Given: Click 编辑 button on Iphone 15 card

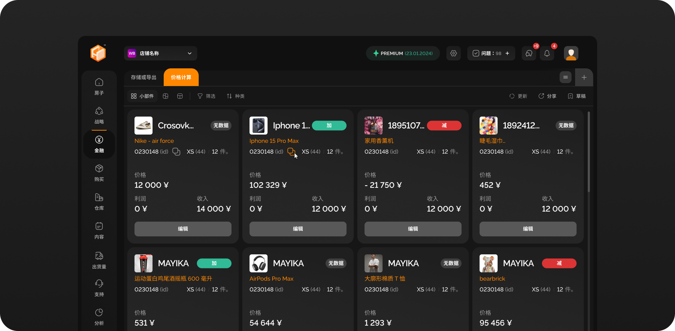Looking at the screenshot, I should tap(298, 229).
